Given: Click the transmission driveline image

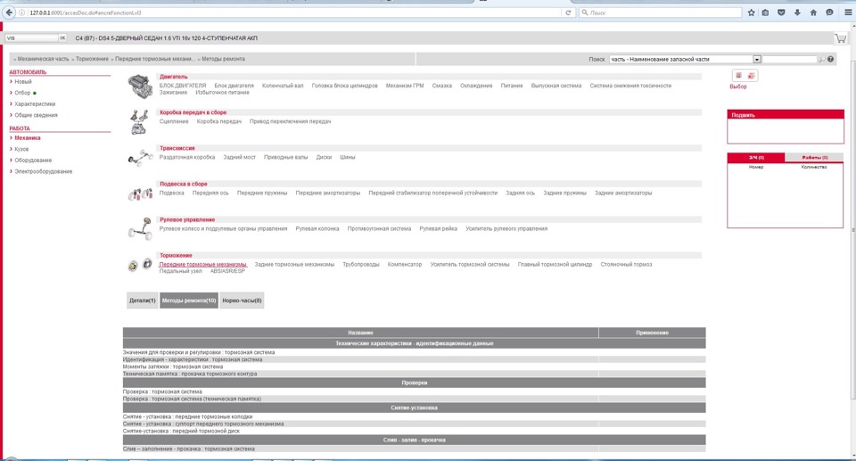Looking at the screenshot, I should [140, 158].
